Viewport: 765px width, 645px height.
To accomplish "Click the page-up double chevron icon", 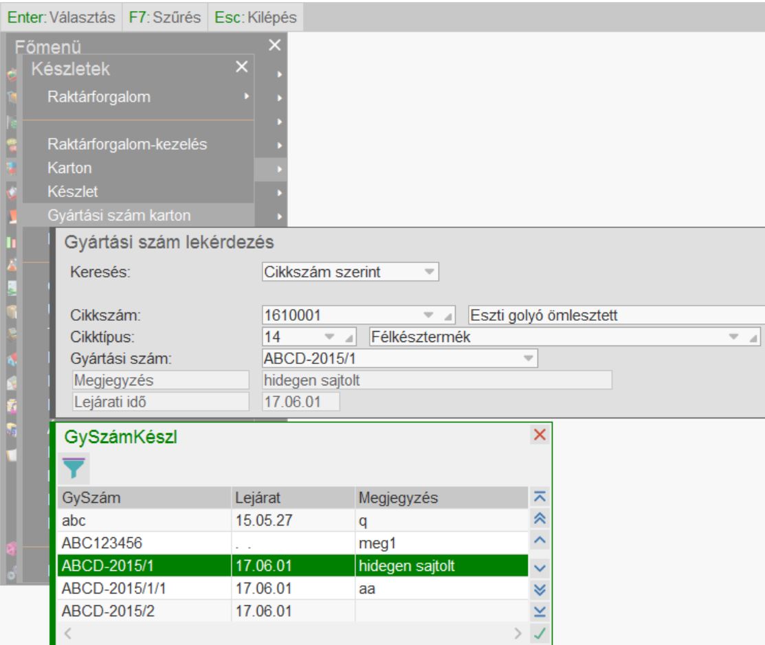I will click(x=540, y=519).
